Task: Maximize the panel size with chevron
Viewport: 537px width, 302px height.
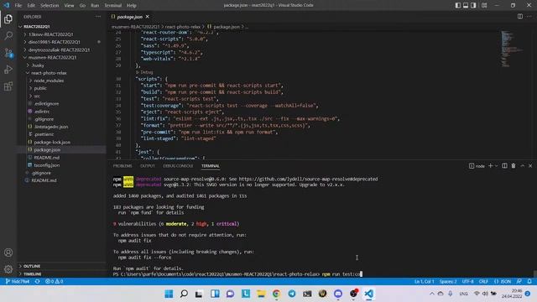Action: 523,166
